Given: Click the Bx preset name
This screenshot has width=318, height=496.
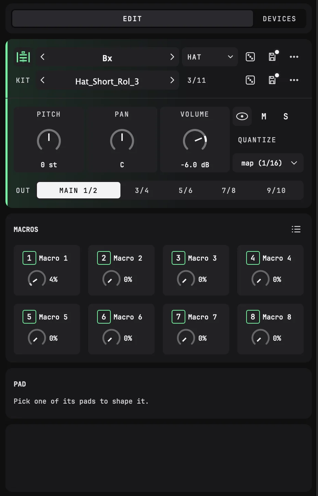Looking at the screenshot, I should (x=107, y=58).
